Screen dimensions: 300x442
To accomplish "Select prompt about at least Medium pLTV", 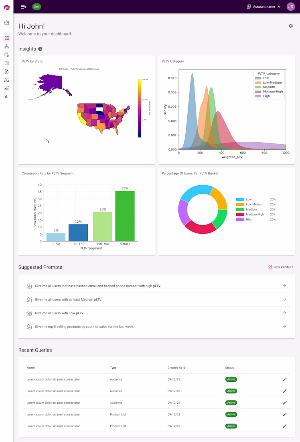I will pyautogui.click(x=156, y=299).
